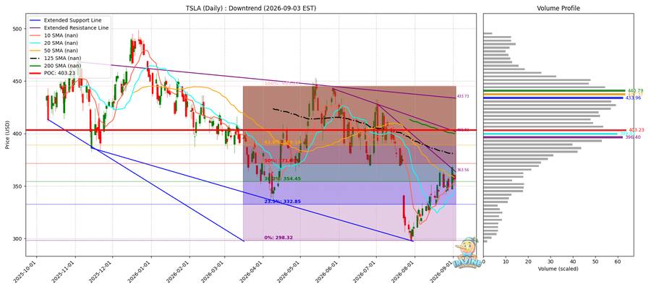651x289 pixels.
Task: Click the 363.56 resistance line value
Action: [462, 170]
